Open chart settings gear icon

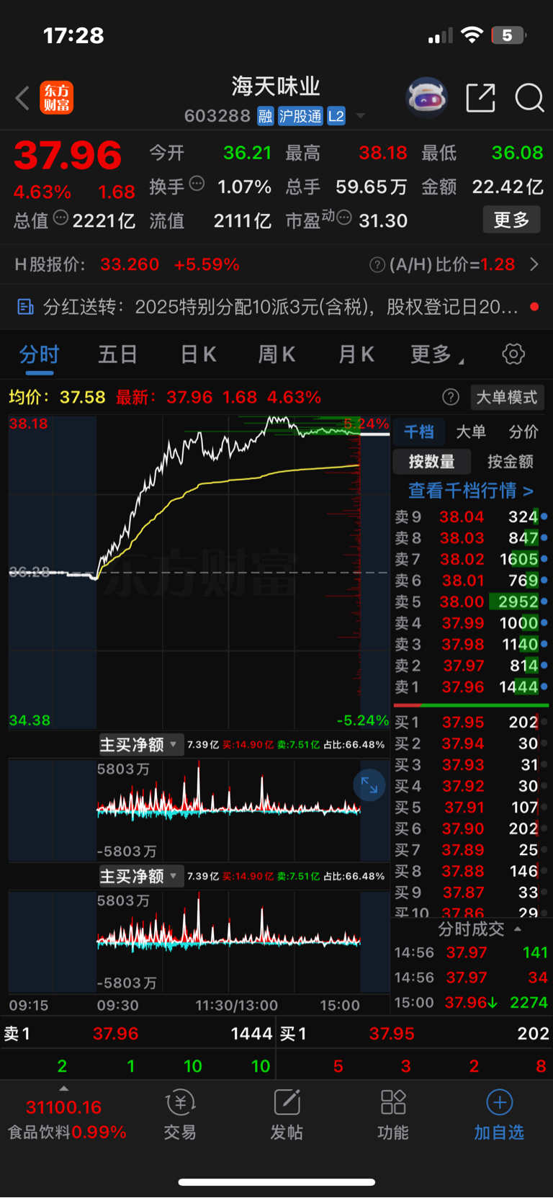tap(513, 354)
